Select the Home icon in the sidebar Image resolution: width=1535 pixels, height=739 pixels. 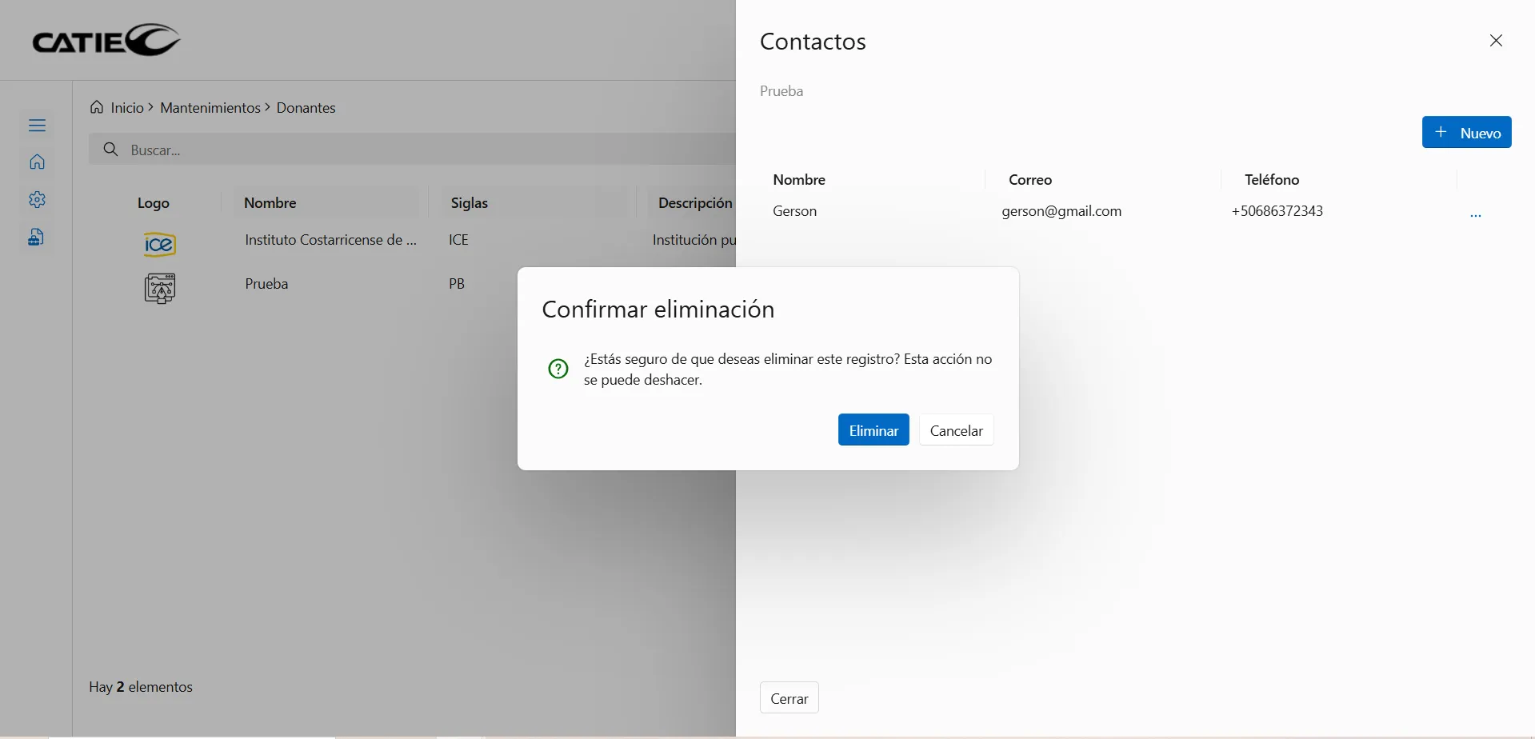point(37,161)
